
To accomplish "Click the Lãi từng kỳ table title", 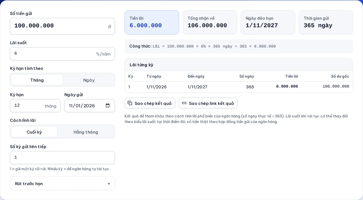I will coord(142,65).
